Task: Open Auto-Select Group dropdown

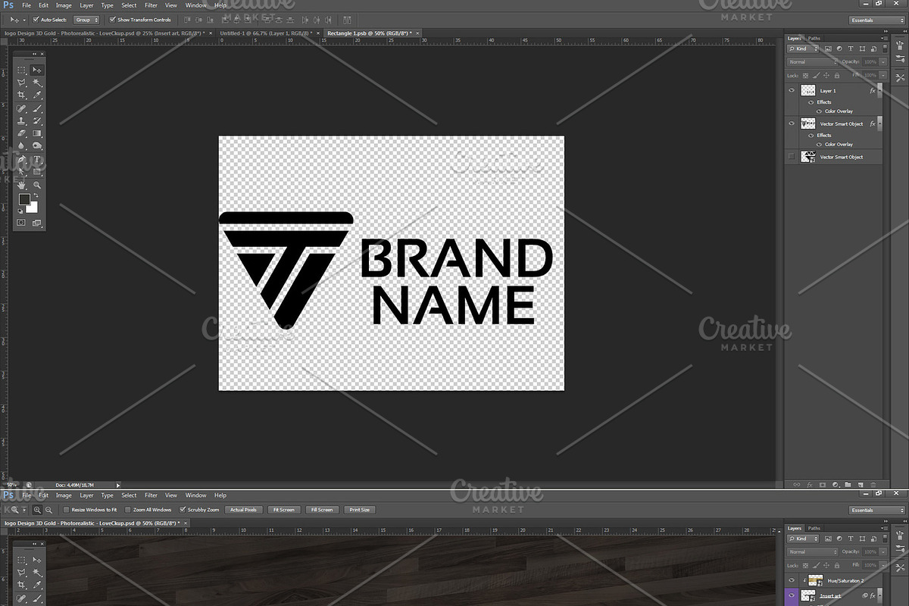Action: 86,20
